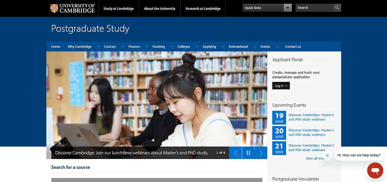This screenshot has width=387, height=182.
Task: Open the 20 MAR webinar event link
Action: (311, 132)
